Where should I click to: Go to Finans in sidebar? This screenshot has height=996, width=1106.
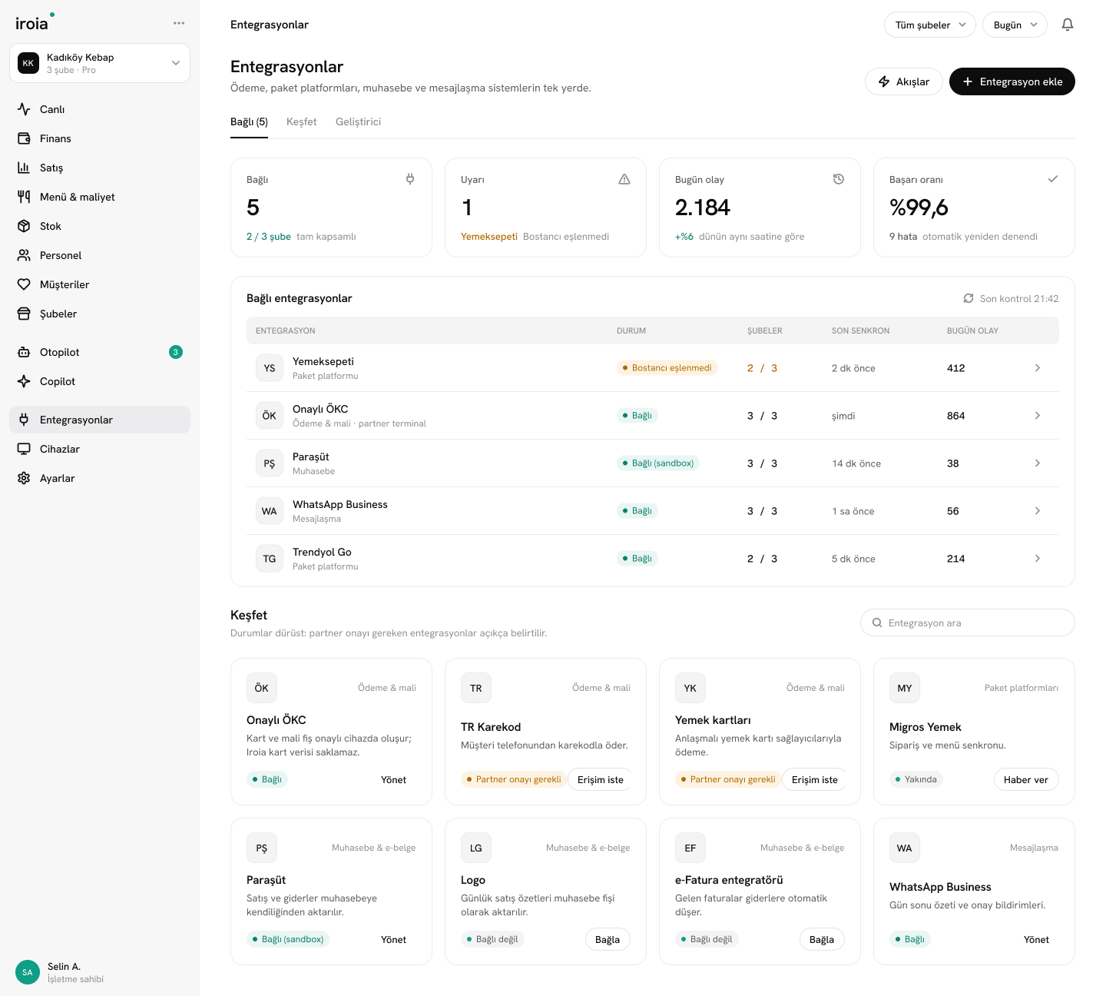coord(100,138)
